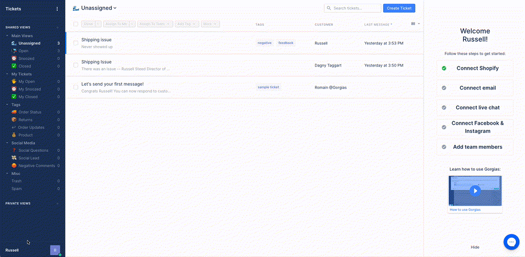Add a new shared view plus icon
Screen dimensions: 525x257
58,27
